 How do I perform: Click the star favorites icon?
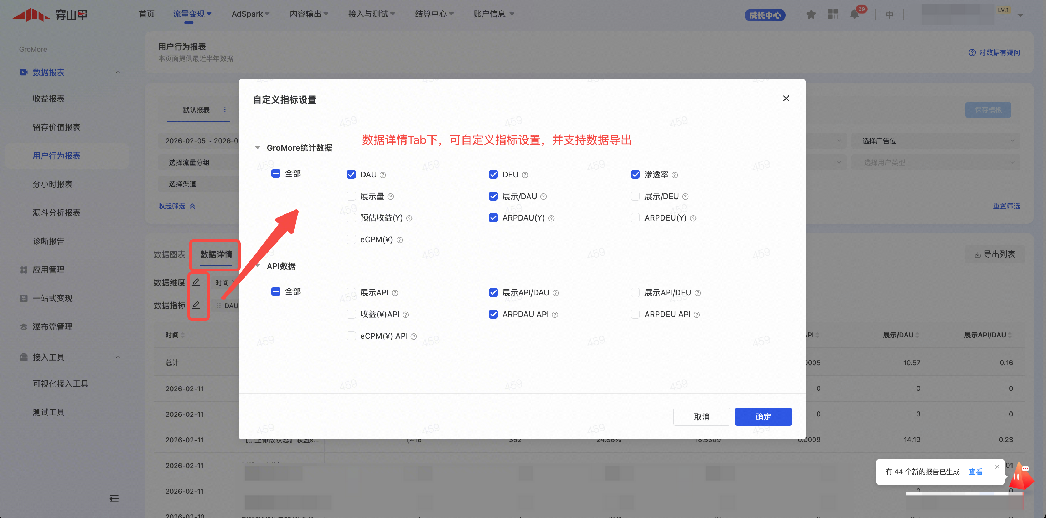pyautogui.click(x=811, y=15)
